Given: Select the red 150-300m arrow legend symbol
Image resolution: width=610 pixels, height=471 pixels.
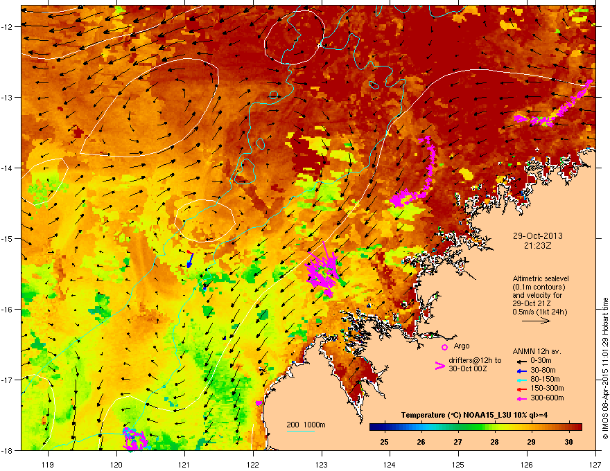Looking at the screenshot, I should (x=522, y=389).
